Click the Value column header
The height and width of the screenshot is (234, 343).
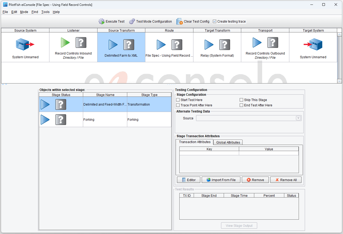[x=269, y=149]
